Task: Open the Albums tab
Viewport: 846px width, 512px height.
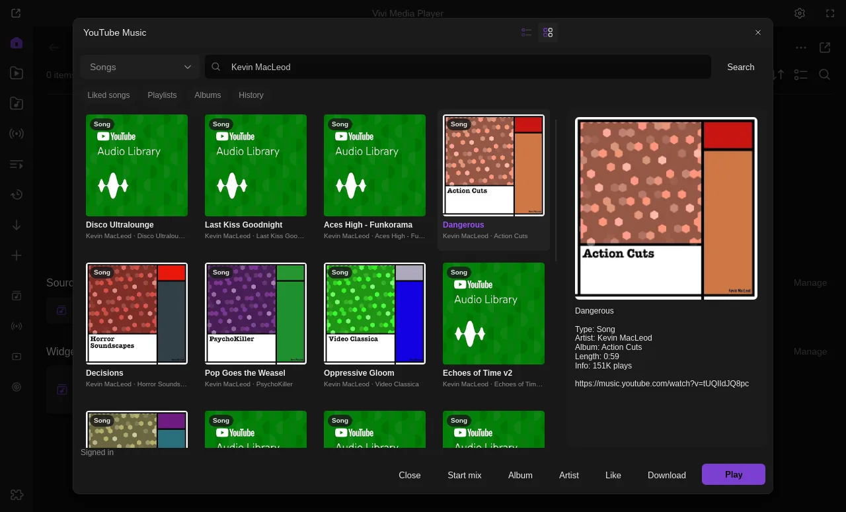Action: point(208,95)
